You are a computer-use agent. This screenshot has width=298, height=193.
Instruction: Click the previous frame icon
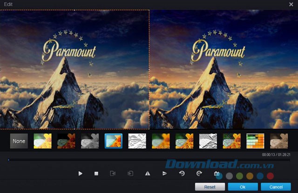(x=113, y=173)
